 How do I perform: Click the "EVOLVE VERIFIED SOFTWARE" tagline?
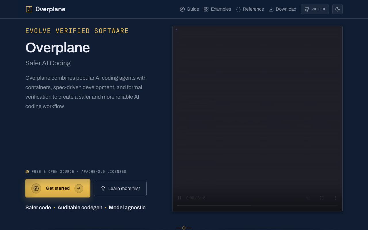(x=77, y=31)
